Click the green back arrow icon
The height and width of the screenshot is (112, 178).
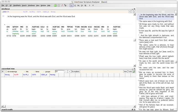55,5
